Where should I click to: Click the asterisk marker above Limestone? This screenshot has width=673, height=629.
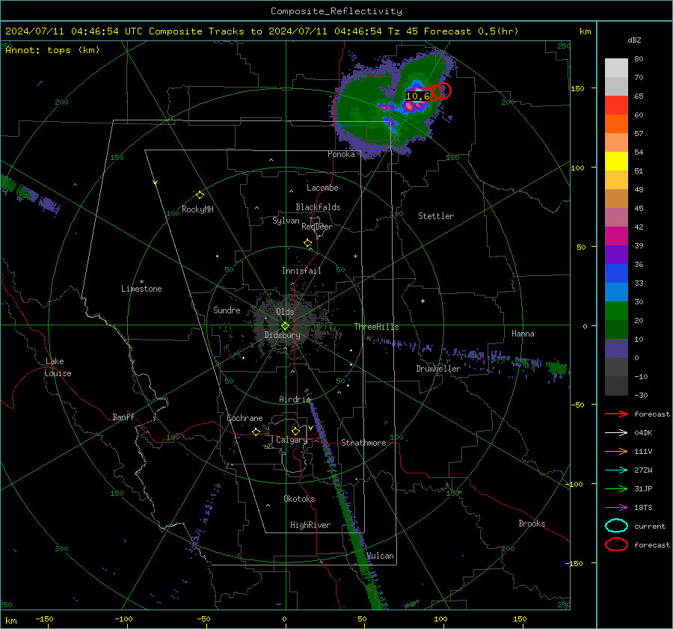click(141, 282)
